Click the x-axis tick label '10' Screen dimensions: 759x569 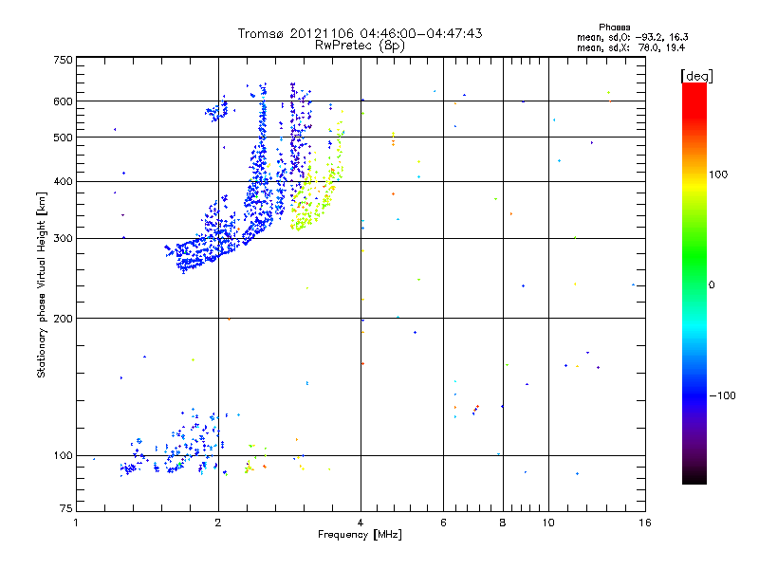pos(548,523)
